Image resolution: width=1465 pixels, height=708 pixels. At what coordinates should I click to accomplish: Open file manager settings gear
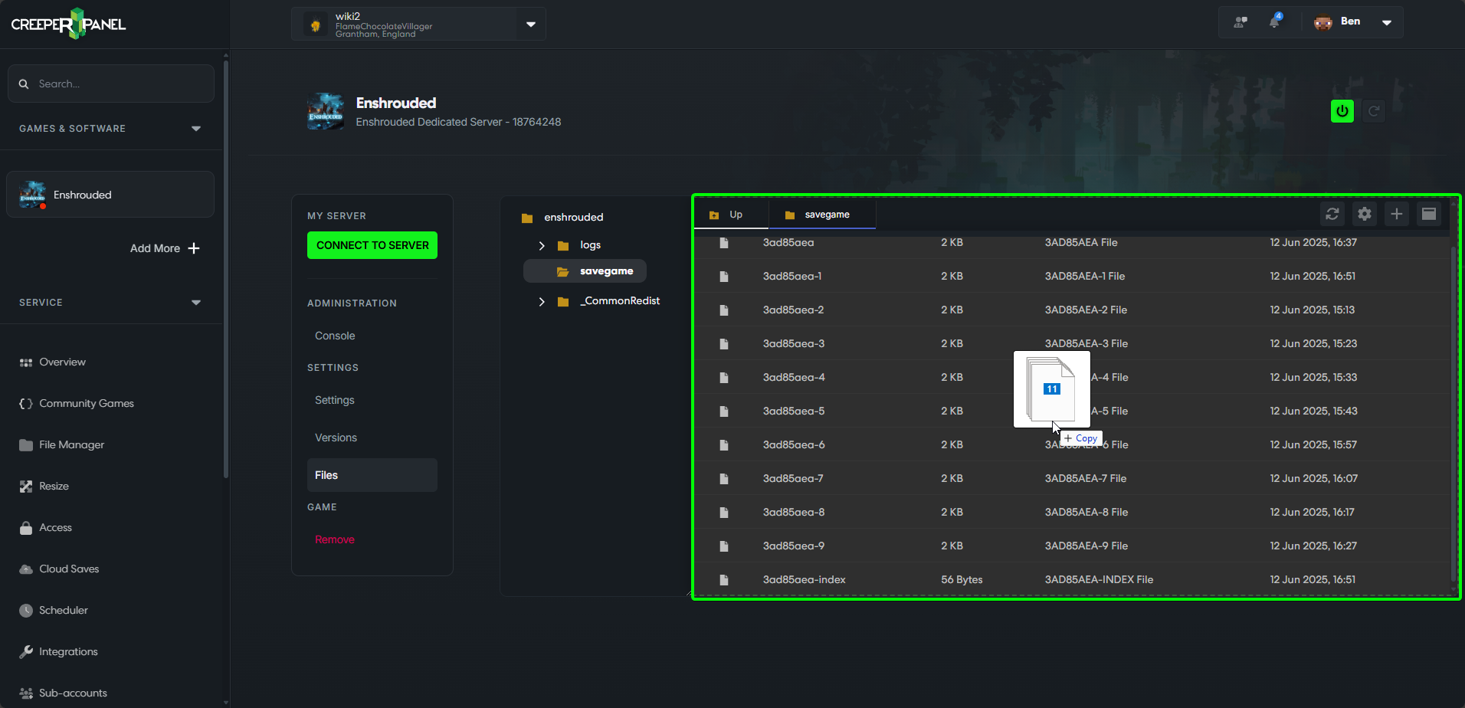1365,214
